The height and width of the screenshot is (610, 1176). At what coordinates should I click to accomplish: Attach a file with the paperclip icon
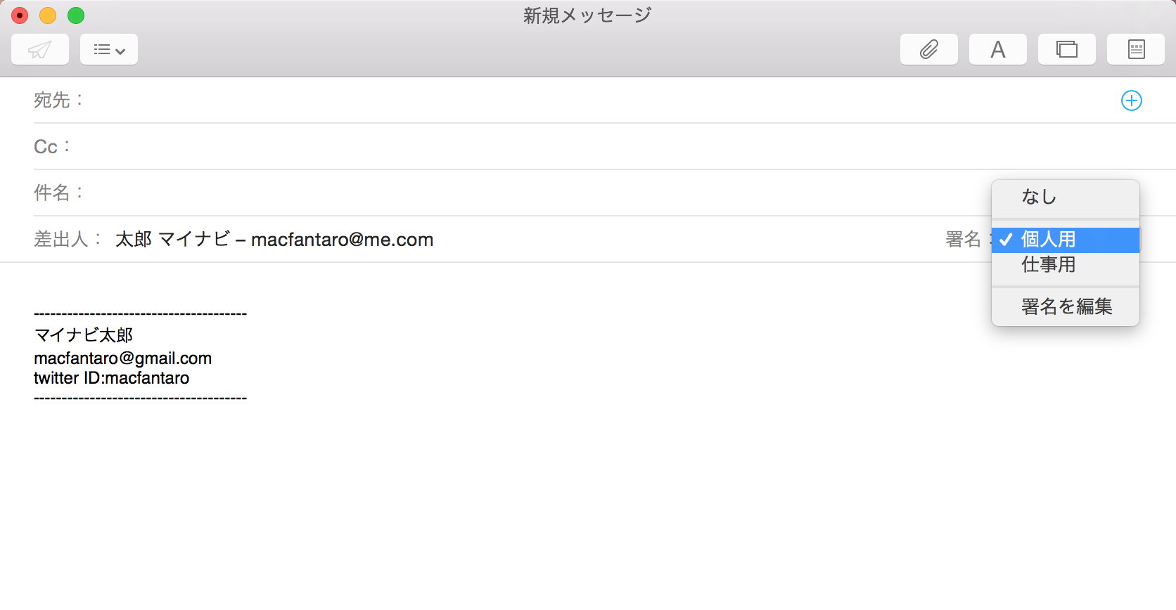(929, 49)
